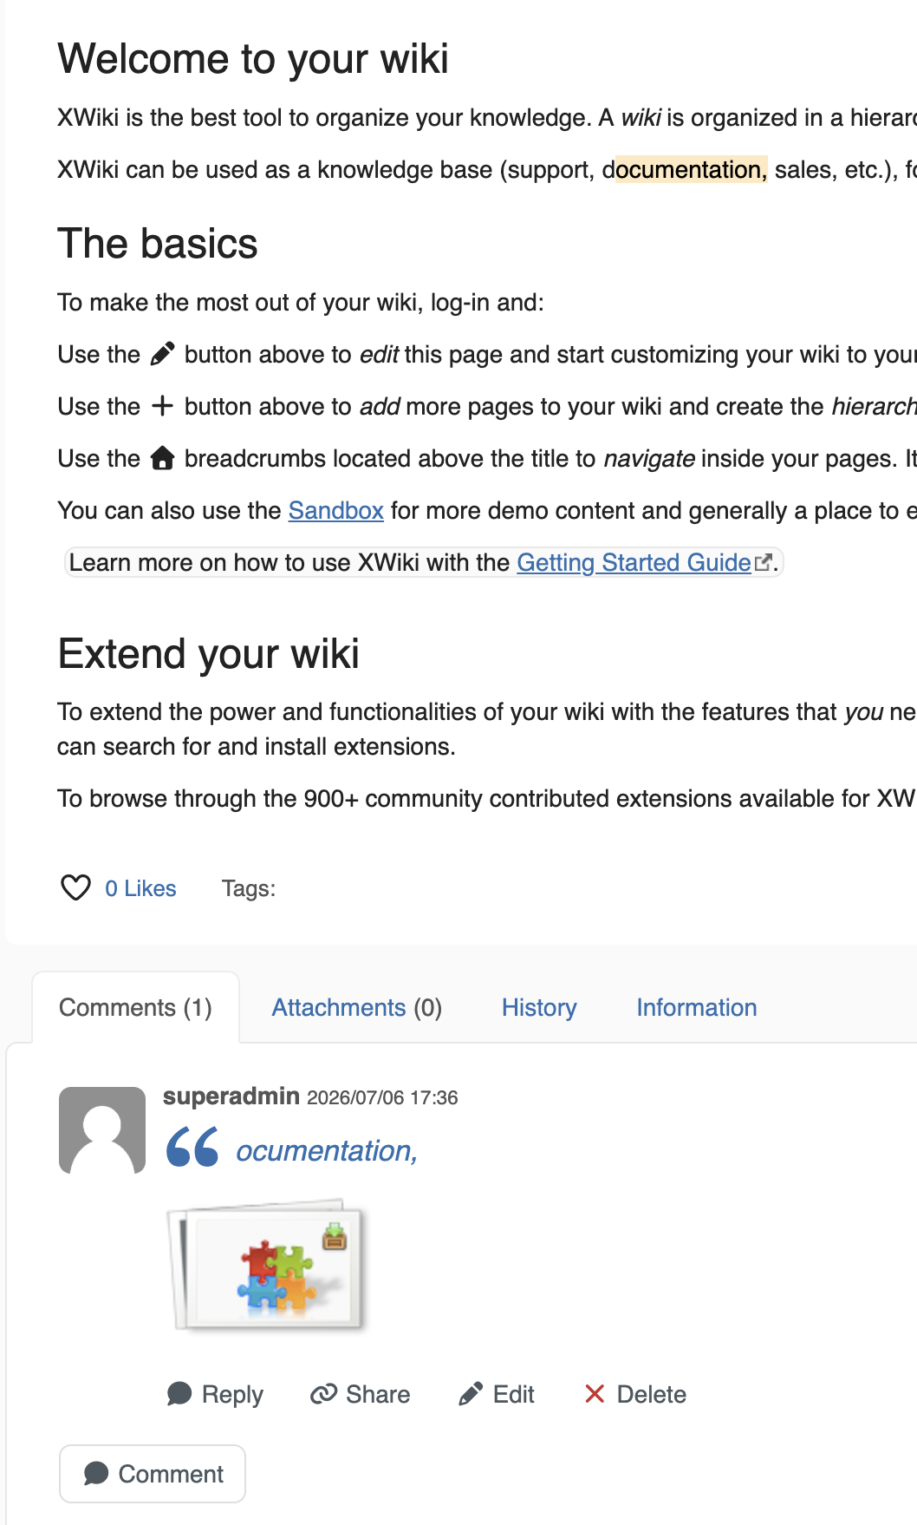Open the History tab
The height and width of the screenshot is (1525, 917).
539,1007
